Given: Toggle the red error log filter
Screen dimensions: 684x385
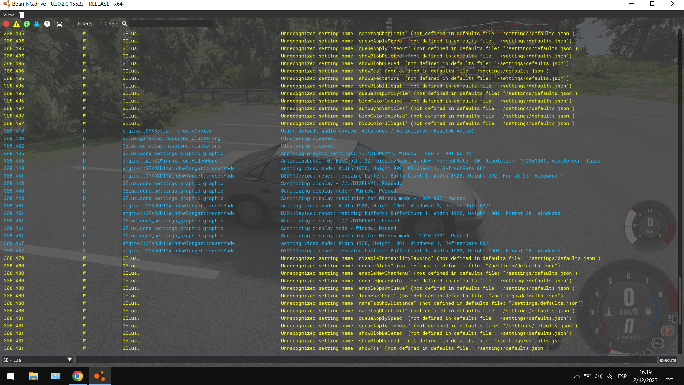Looking at the screenshot, I should coord(6,24).
